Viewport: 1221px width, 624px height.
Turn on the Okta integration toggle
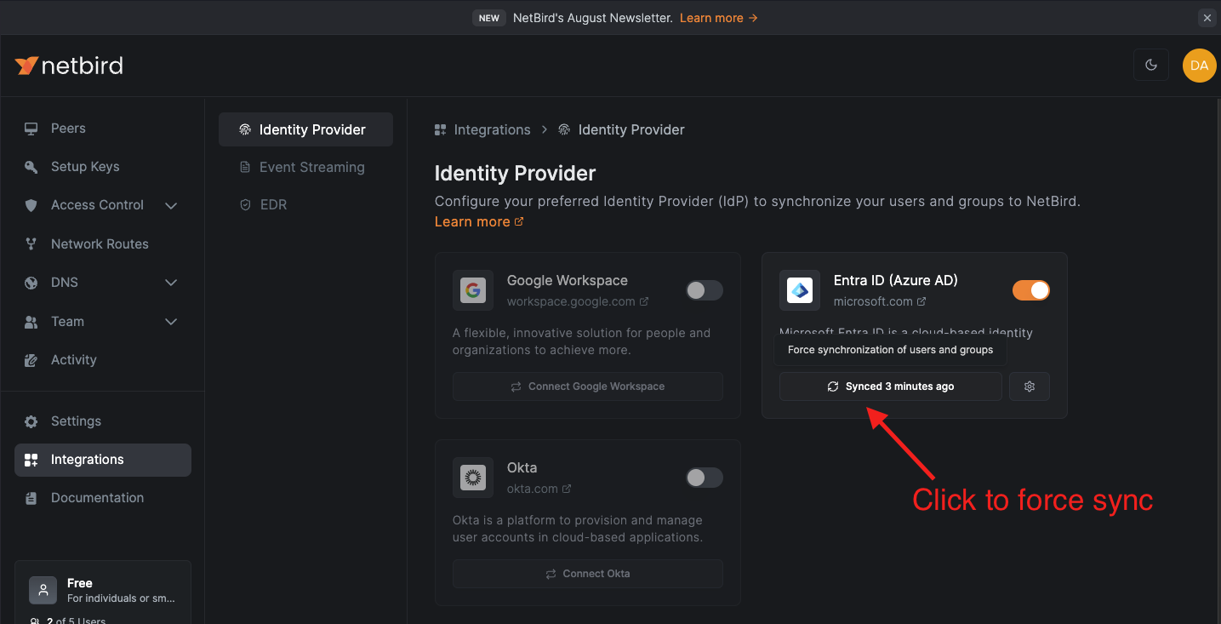tap(704, 477)
